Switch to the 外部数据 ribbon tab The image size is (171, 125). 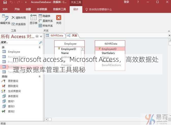pyautogui.click(x=42, y=9)
